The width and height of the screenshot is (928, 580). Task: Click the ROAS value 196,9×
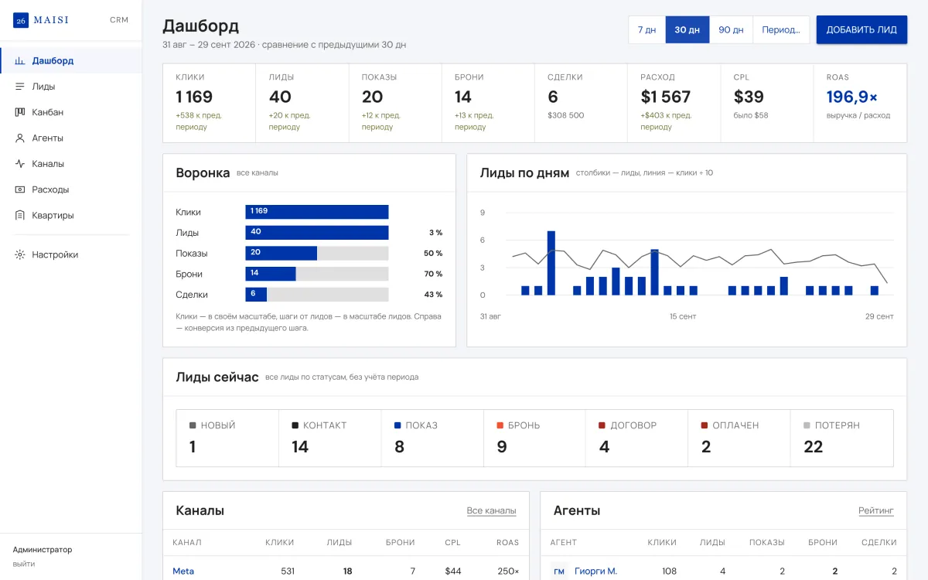(x=852, y=97)
